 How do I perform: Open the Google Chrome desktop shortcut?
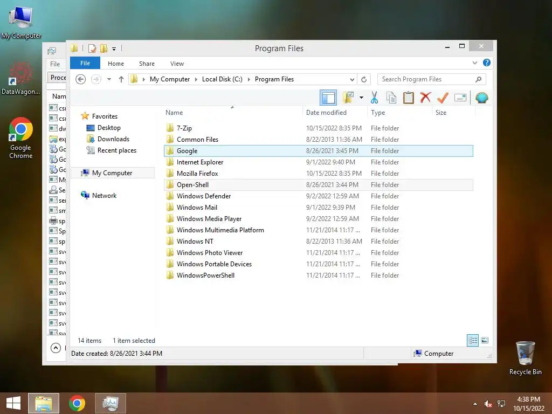click(21, 138)
